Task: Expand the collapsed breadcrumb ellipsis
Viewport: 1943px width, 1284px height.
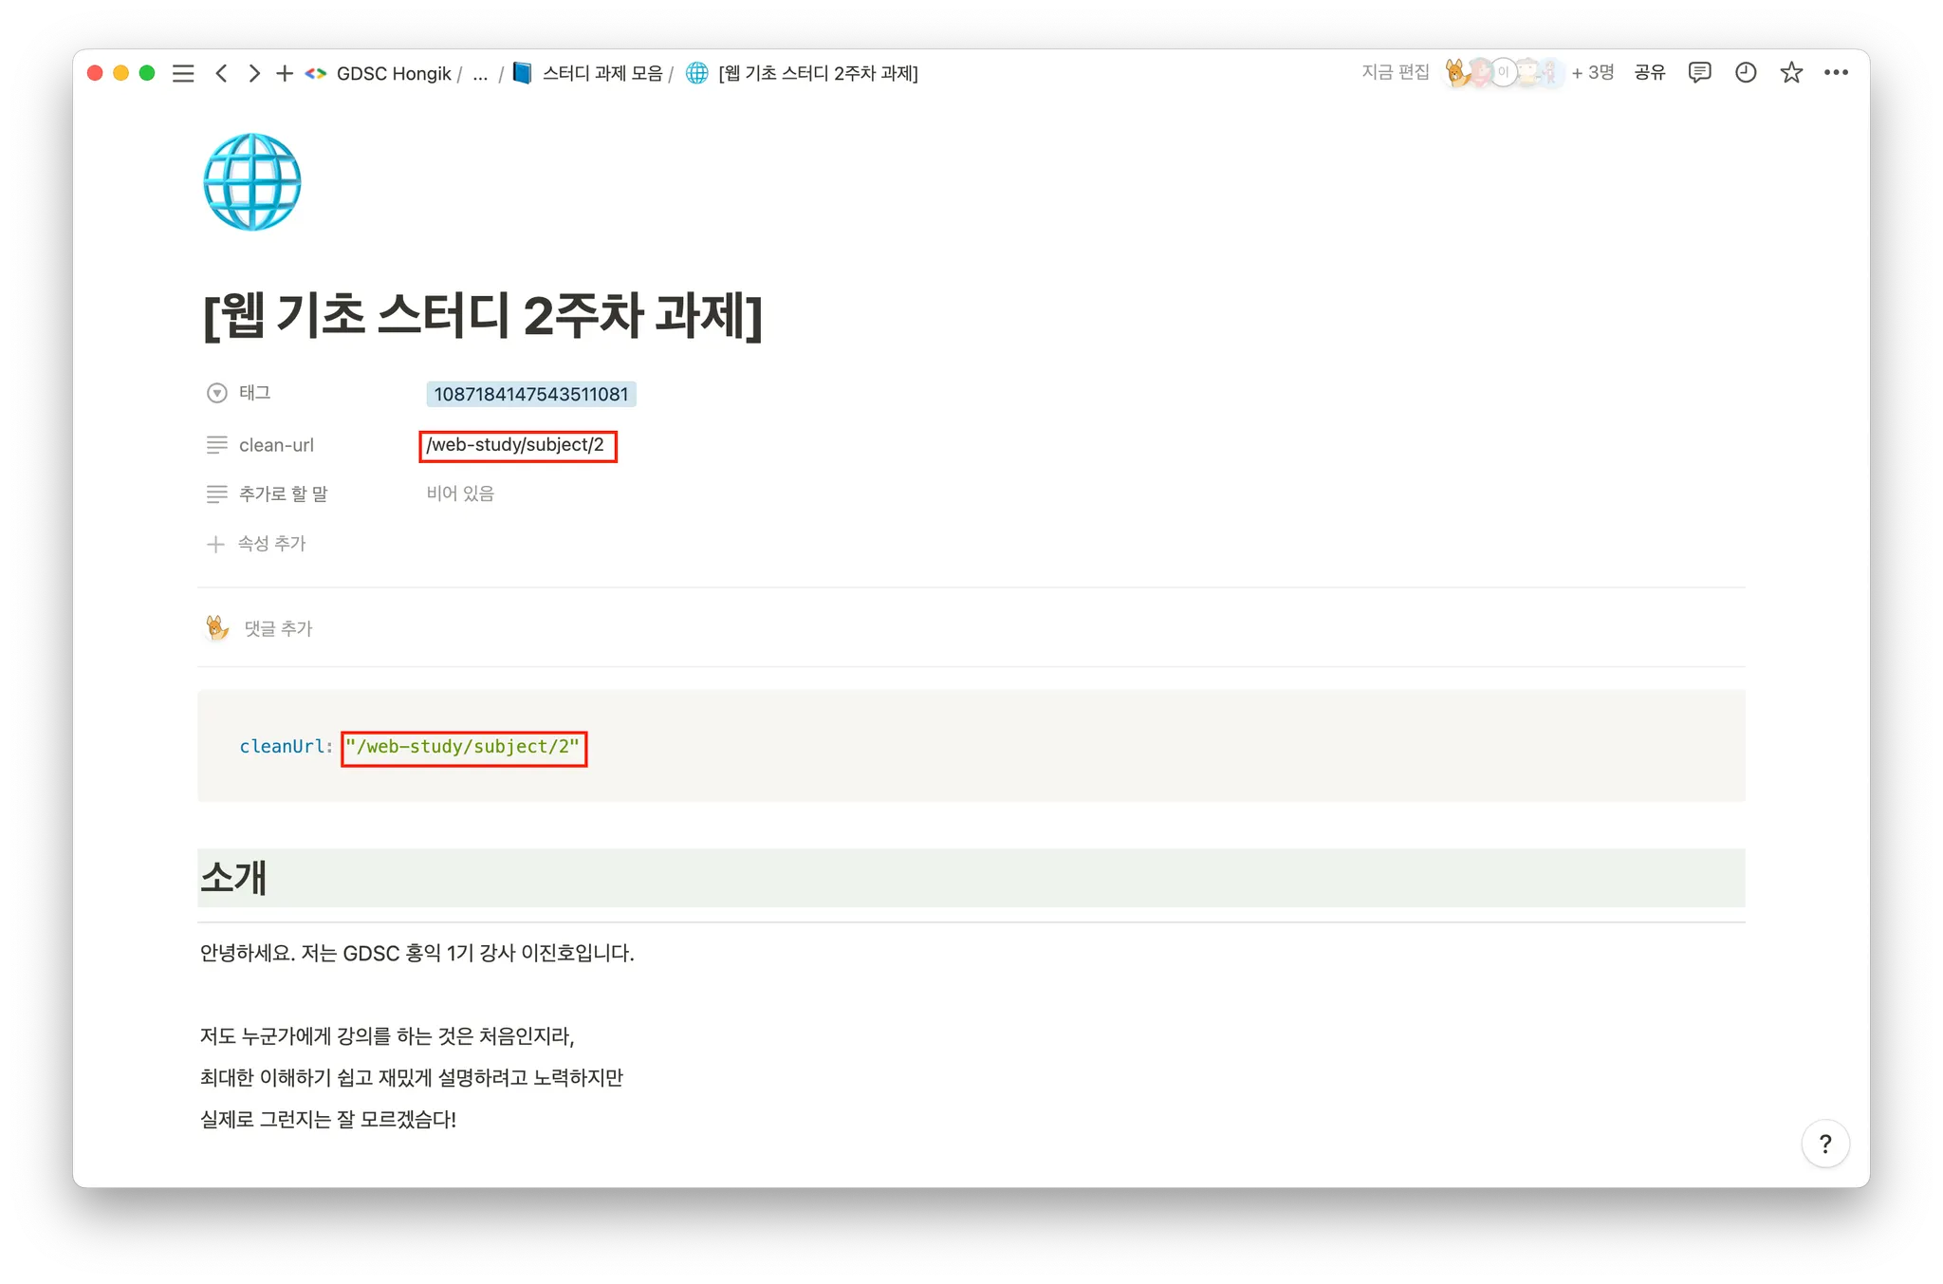Action: pyautogui.click(x=480, y=74)
